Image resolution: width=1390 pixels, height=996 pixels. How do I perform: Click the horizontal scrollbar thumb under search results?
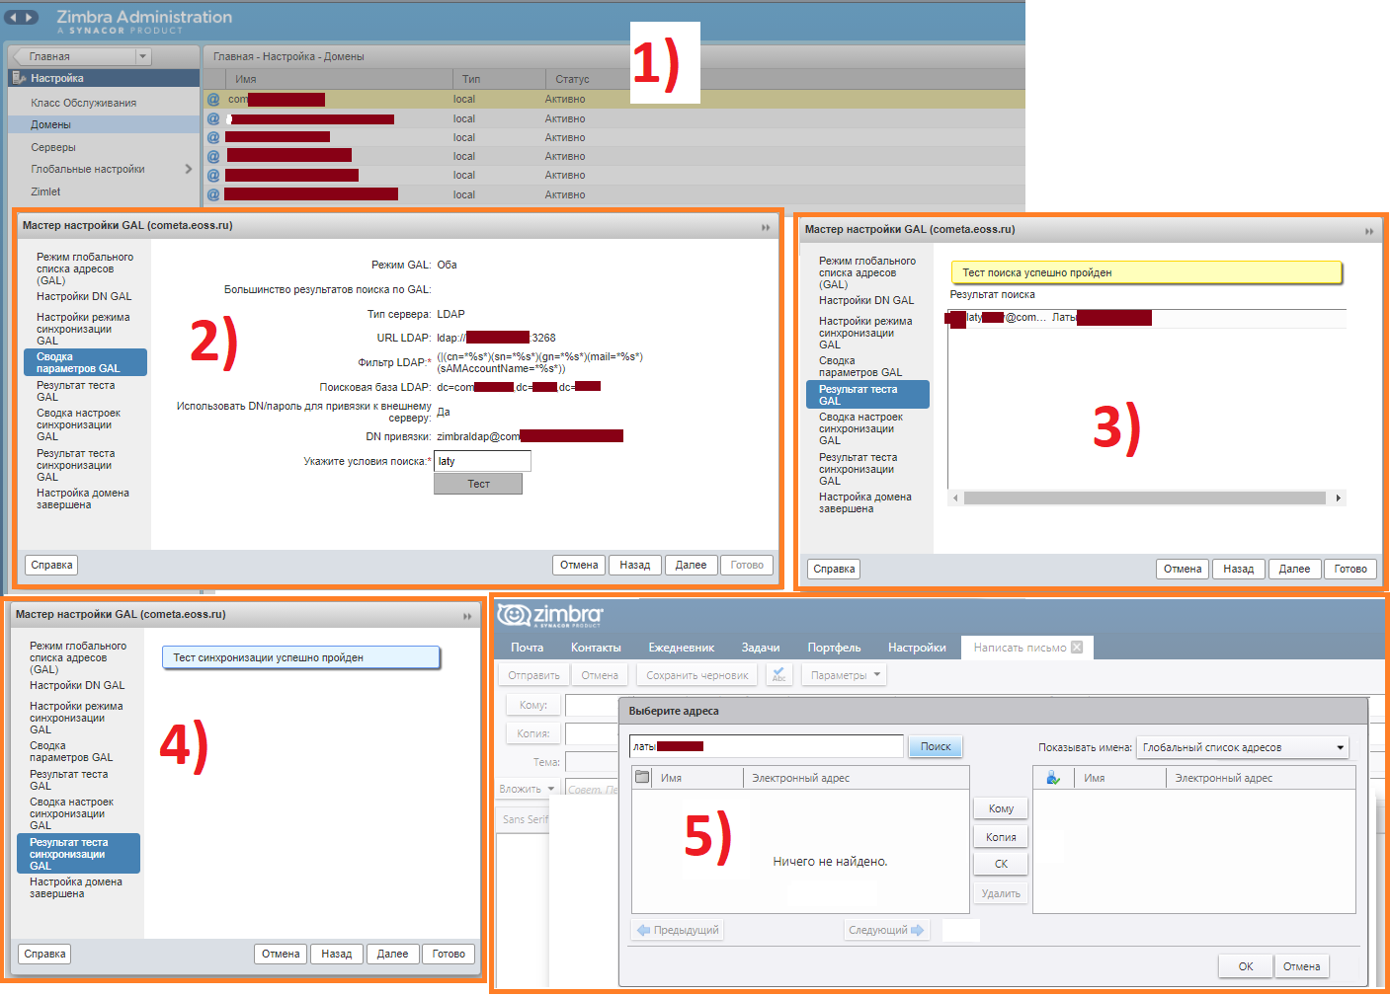[1145, 498]
